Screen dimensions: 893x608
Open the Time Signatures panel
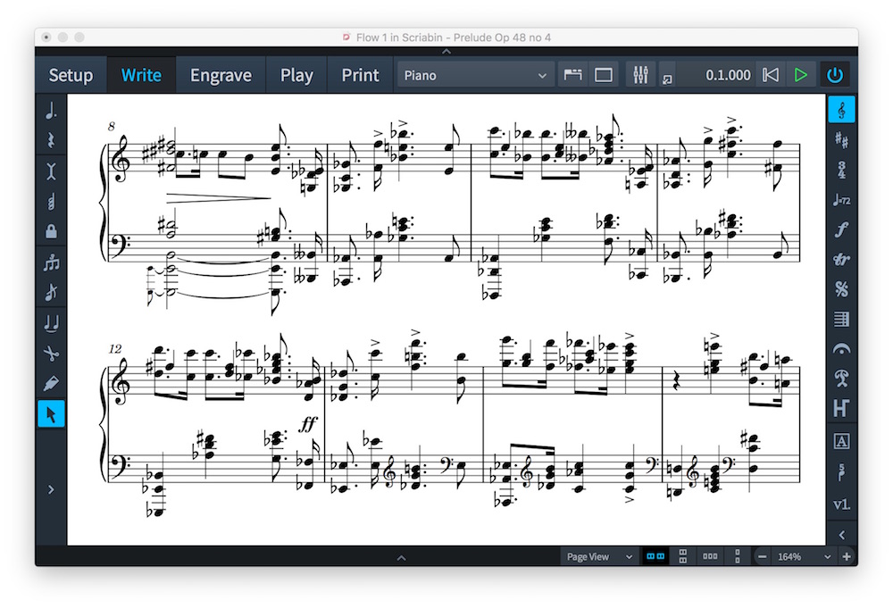[842, 170]
